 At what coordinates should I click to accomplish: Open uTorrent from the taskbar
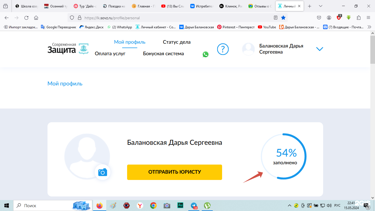point(207,206)
